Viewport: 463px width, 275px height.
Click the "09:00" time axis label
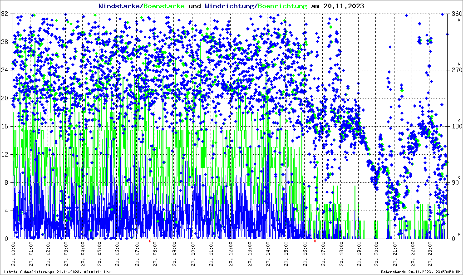coord(174,248)
